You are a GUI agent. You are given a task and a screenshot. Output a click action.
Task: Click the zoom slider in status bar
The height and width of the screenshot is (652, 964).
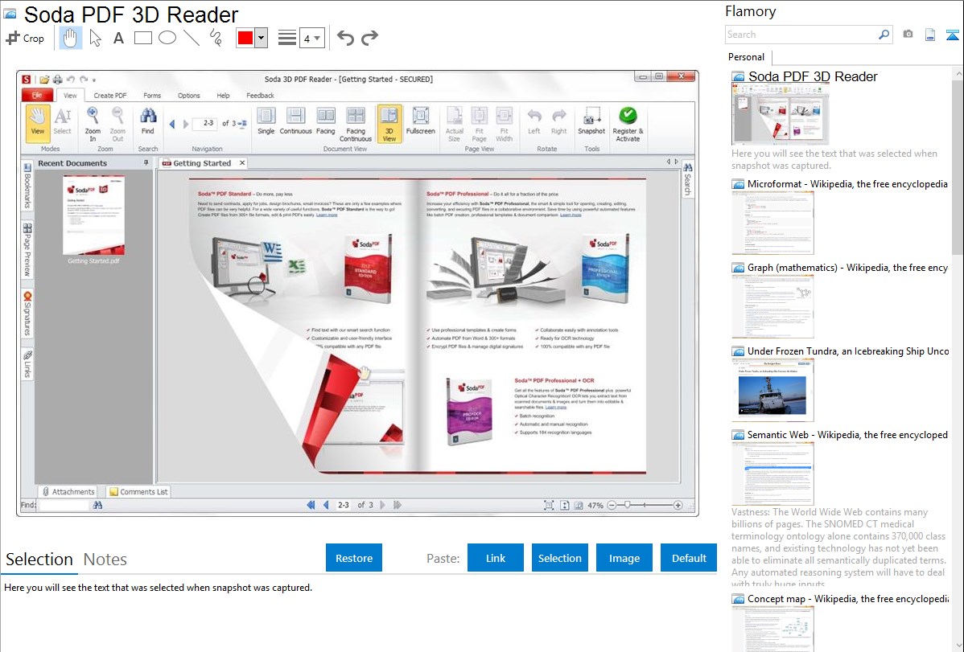[645, 505]
